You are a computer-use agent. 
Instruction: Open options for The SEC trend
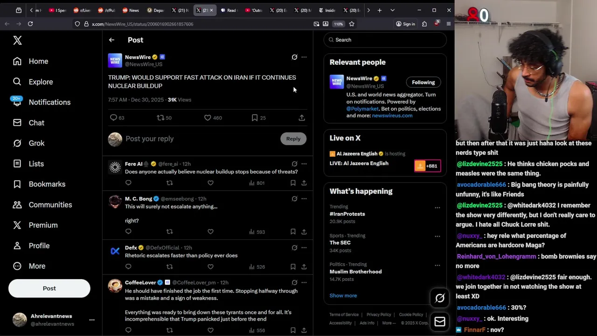tap(437, 237)
